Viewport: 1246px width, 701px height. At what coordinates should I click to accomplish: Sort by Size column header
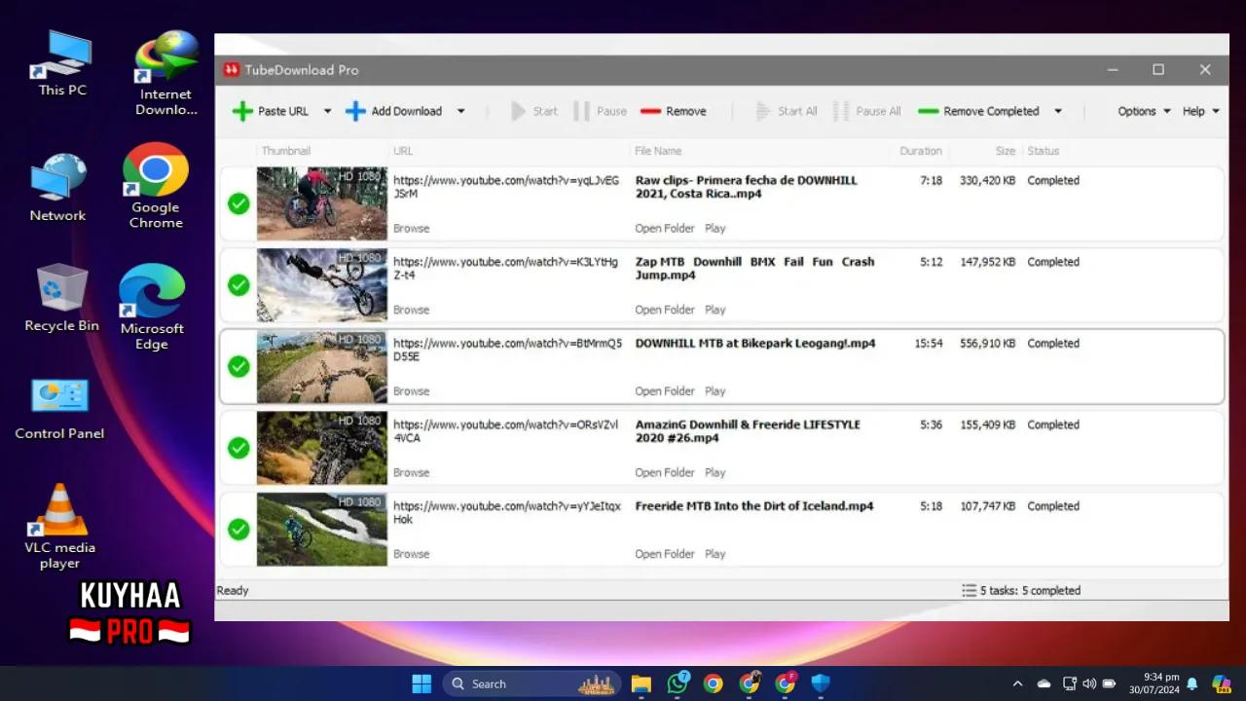[x=1006, y=151]
